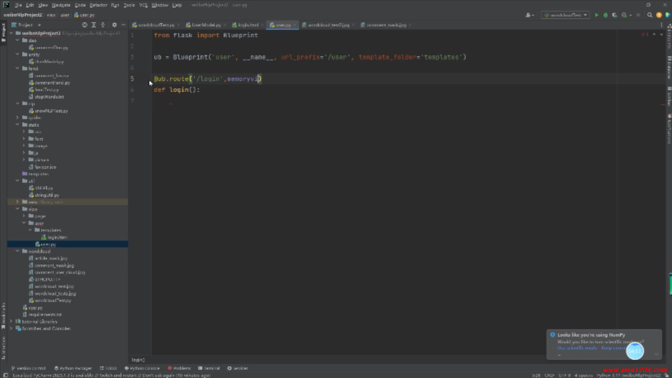
Task: Start debugging with the bug icon
Action: coord(605,15)
